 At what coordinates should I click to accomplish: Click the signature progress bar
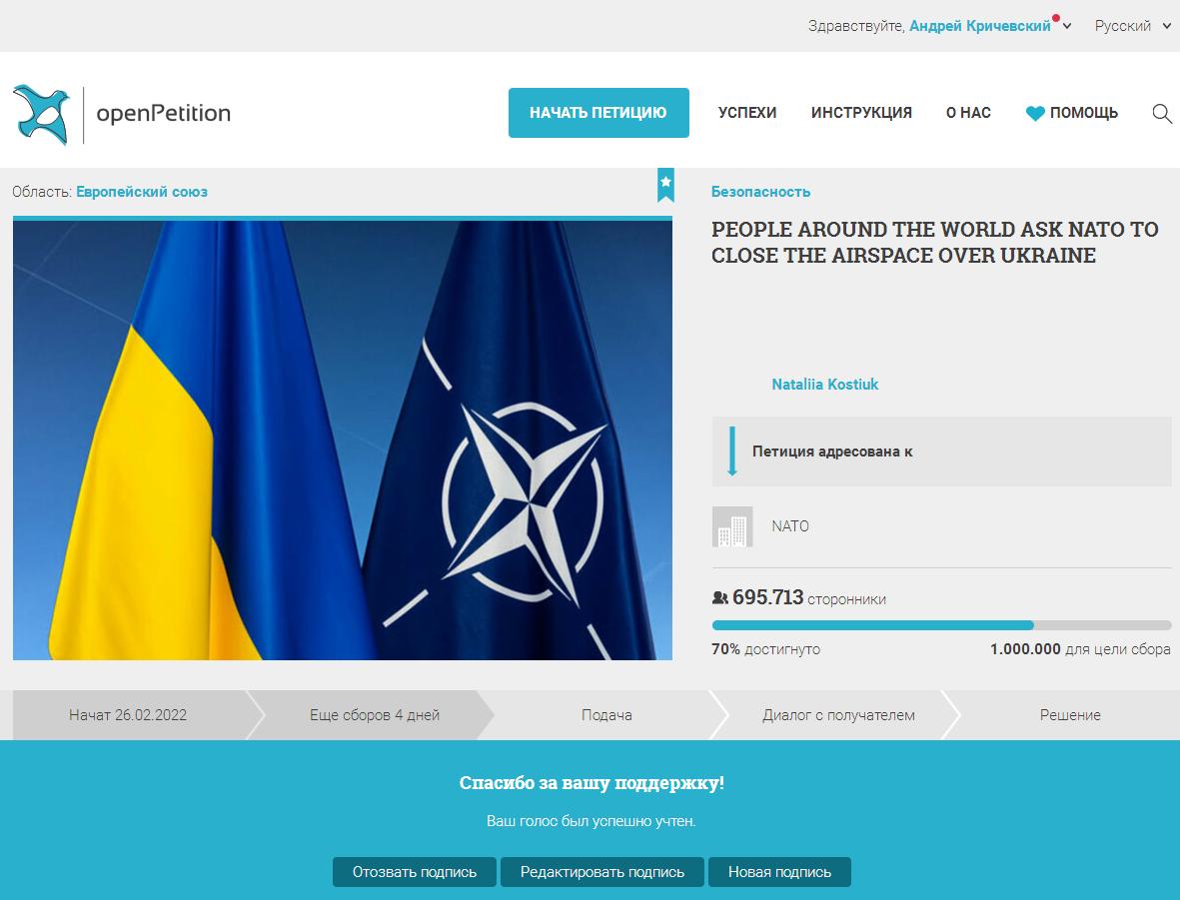tap(941, 625)
